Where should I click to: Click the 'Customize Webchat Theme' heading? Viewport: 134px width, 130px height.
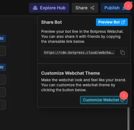[x=70, y=73]
